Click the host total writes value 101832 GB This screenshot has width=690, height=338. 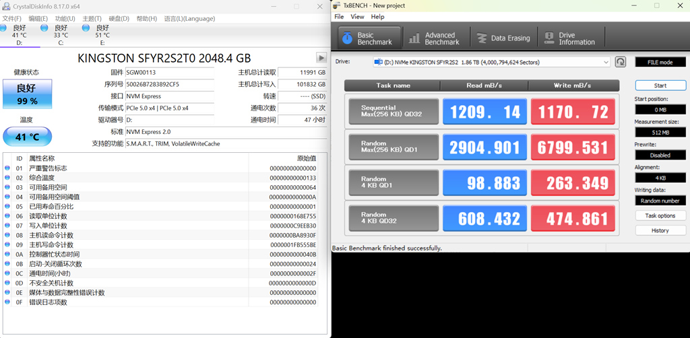[303, 84]
